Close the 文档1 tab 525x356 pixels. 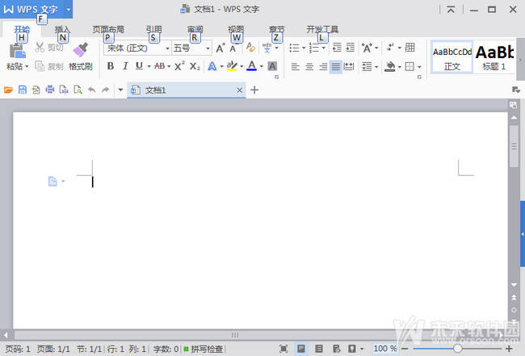point(239,90)
